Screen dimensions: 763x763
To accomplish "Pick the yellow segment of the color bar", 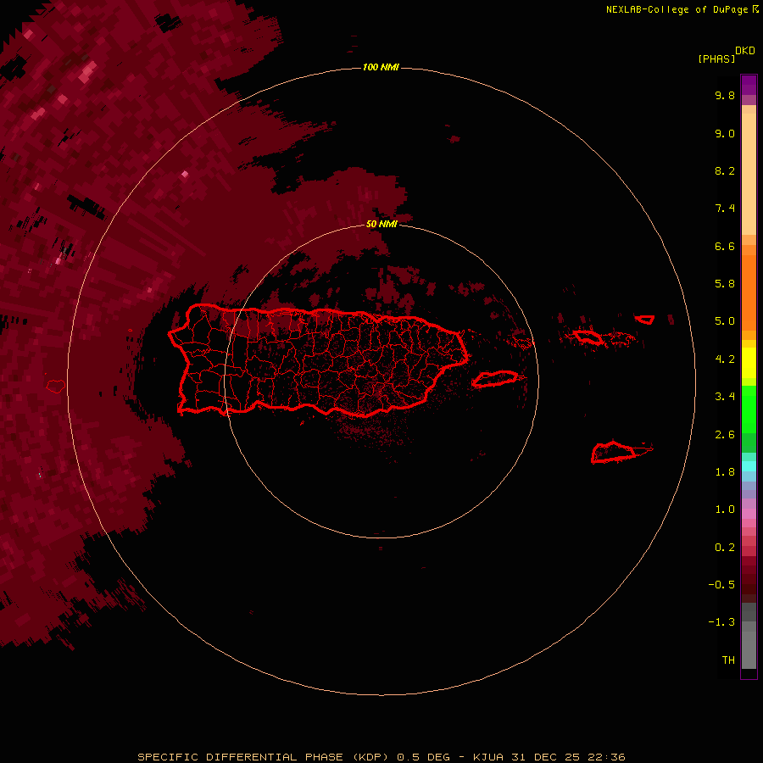I will pyautogui.click(x=749, y=363).
